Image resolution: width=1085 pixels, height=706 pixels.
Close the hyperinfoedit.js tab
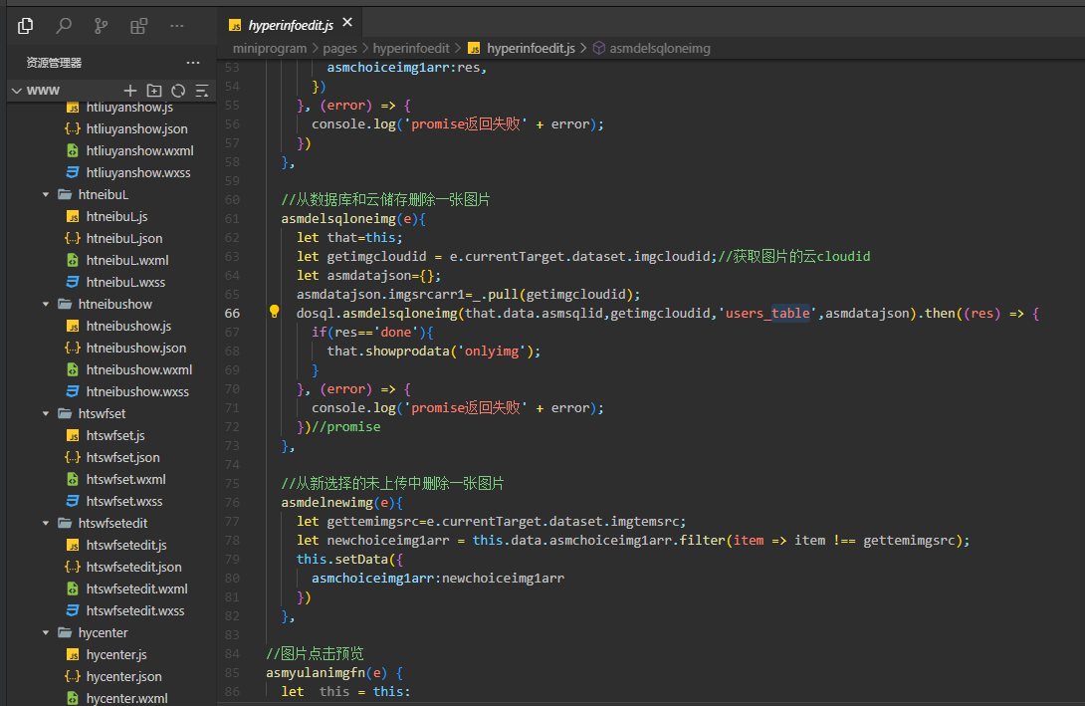point(346,24)
